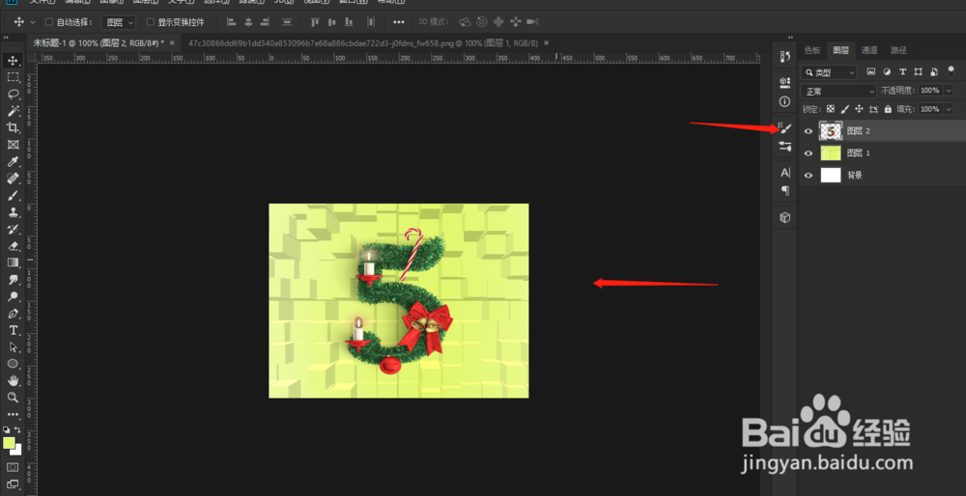
Task: Switch to the 路径 tab
Action: point(898,50)
